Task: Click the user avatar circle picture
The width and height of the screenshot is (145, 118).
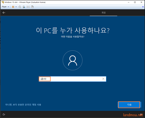Action: pos(72,60)
